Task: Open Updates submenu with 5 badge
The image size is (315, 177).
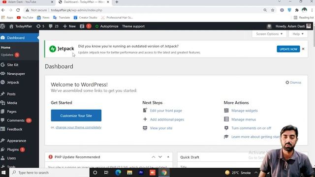Action: [10, 55]
